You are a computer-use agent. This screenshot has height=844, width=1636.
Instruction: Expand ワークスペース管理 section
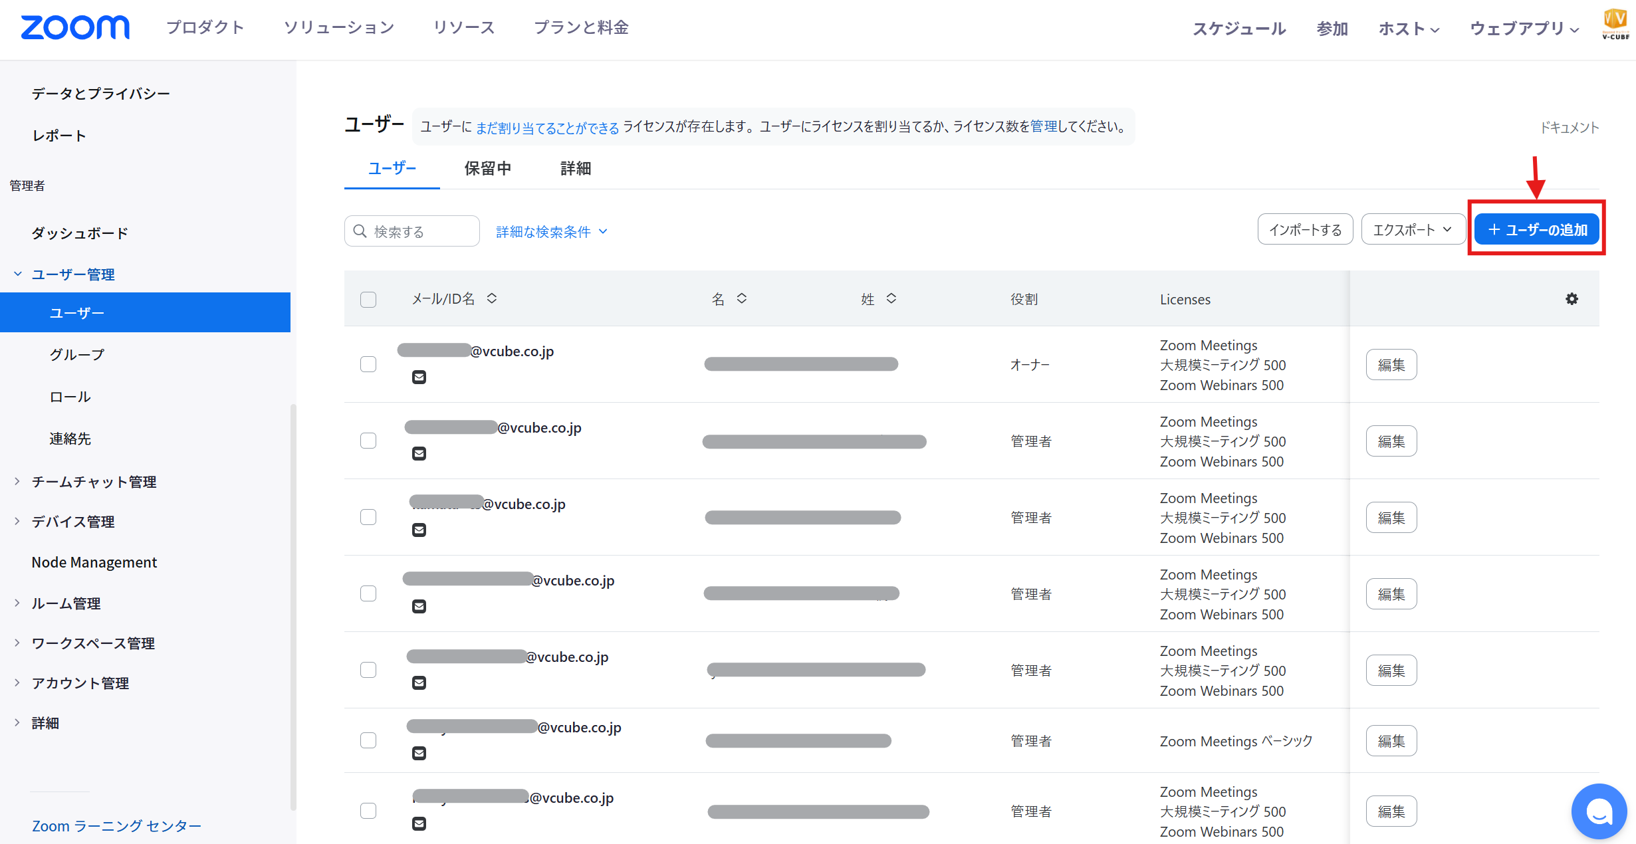(18, 643)
